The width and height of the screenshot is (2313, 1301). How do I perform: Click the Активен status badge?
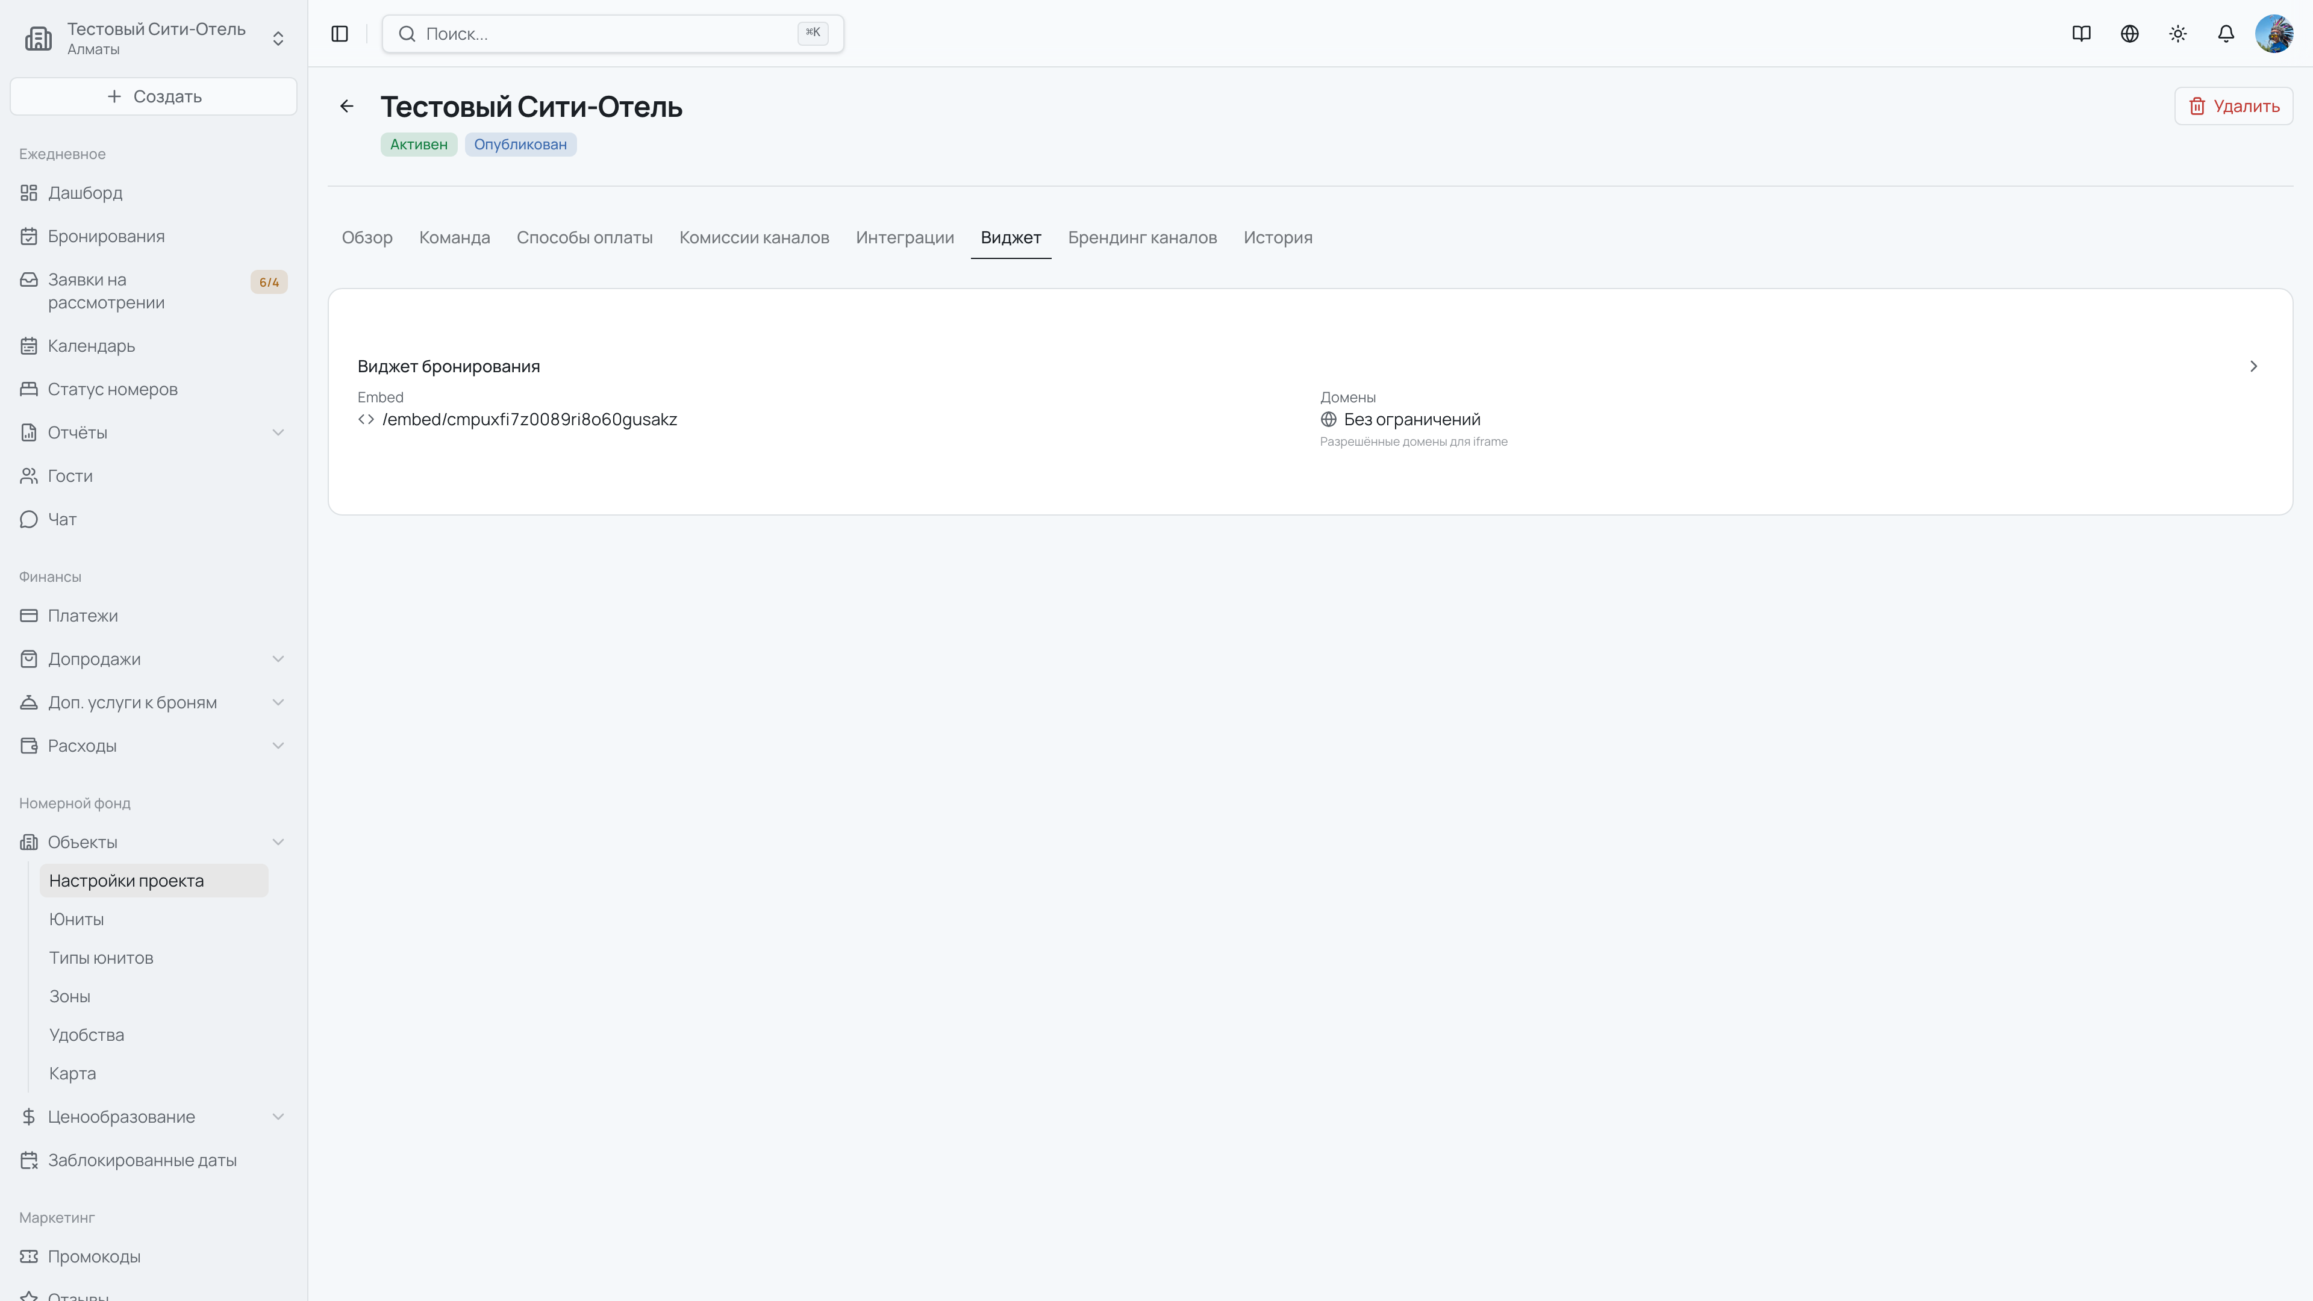coord(419,145)
